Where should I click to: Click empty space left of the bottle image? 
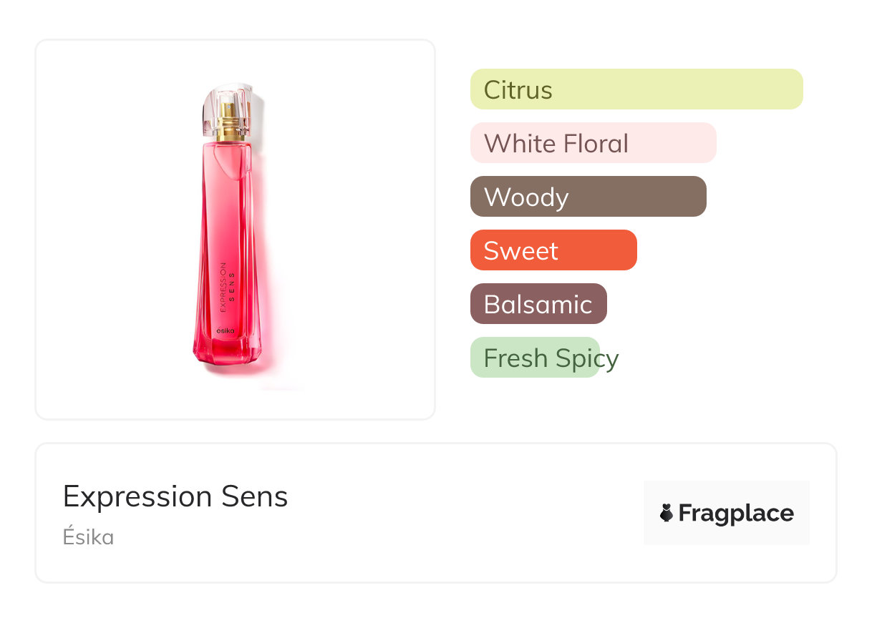[107, 229]
